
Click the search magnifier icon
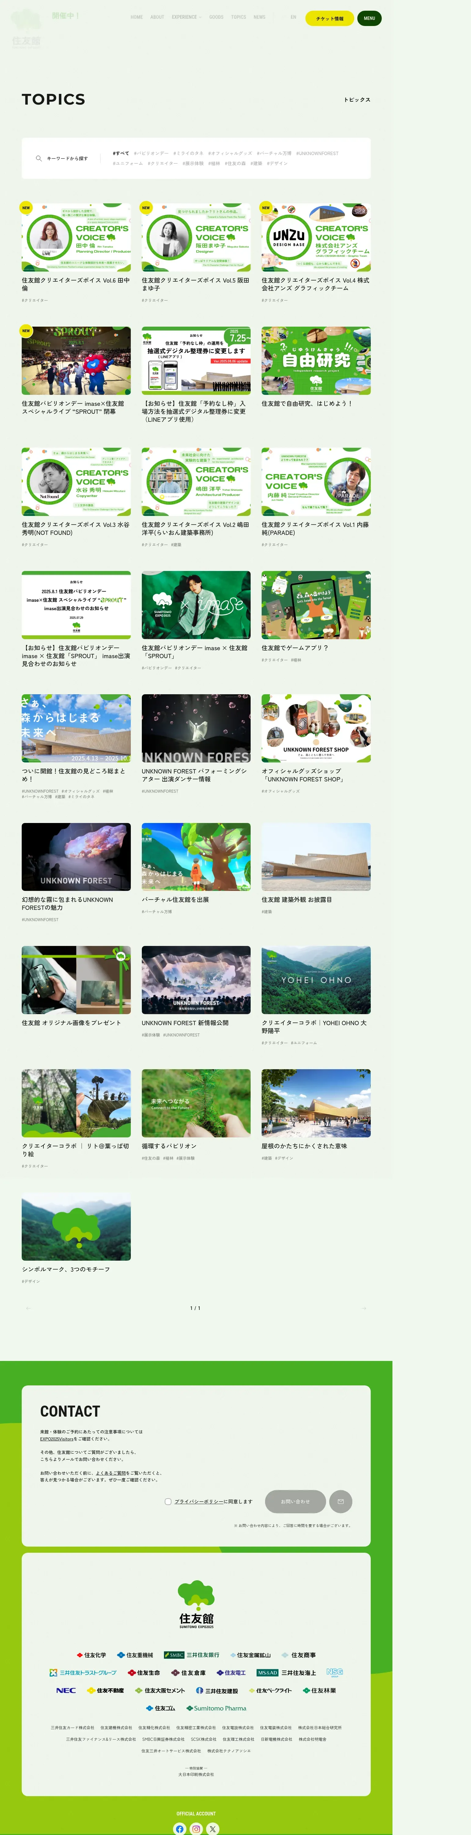pos(39,158)
